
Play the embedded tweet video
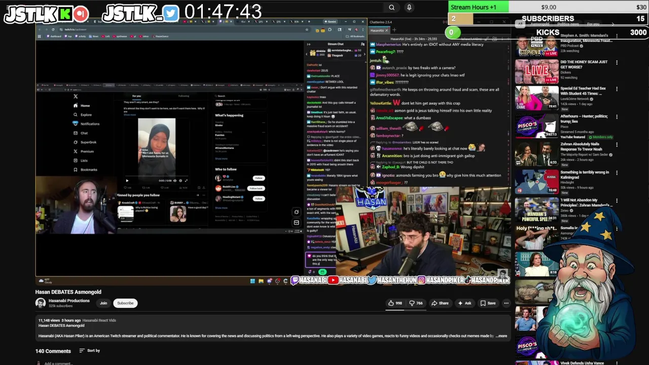(x=127, y=180)
